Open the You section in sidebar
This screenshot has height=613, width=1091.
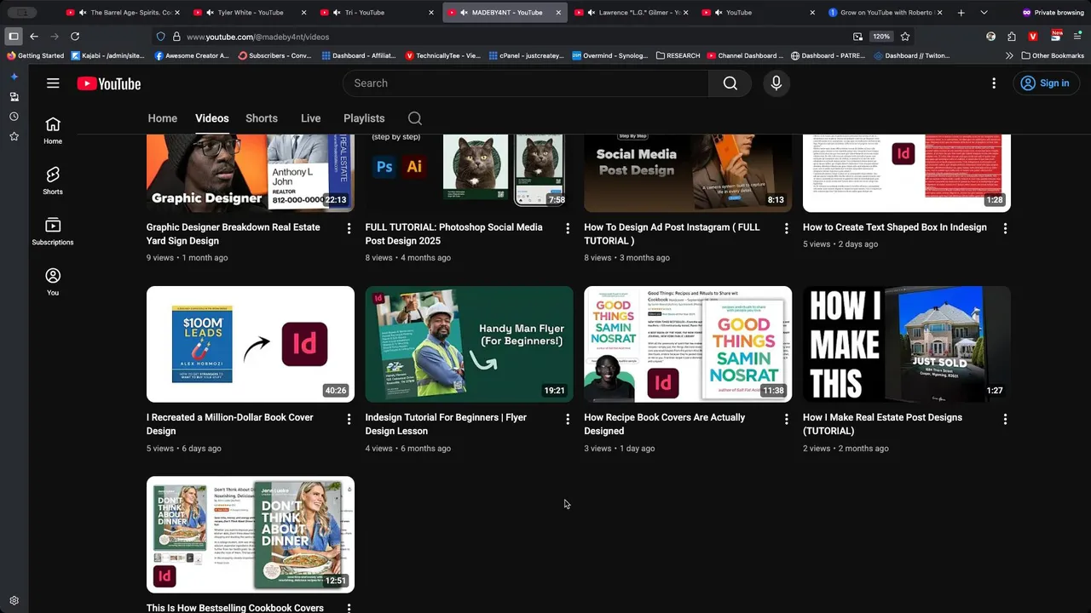[53, 282]
